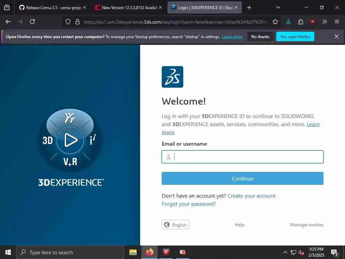Image resolution: width=345 pixels, height=259 pixels.
Task: Open network status tray icon
Action: tap(293, 252)
